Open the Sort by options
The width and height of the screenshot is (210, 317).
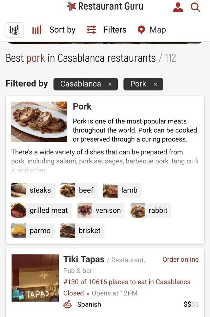point(54,30)
